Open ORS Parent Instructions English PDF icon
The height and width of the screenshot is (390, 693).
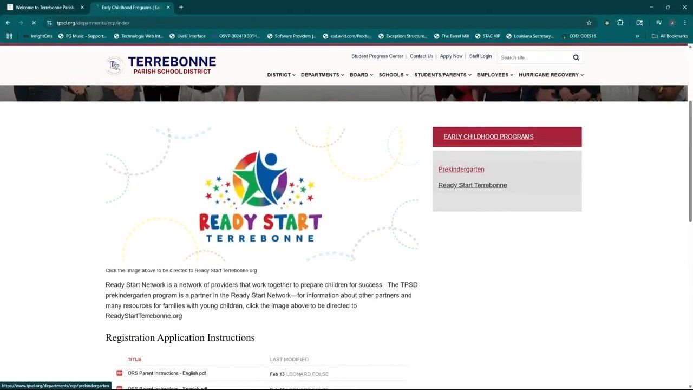[x=120, y=373]
